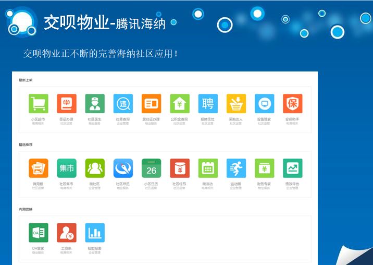
Task: Open the 社区医生 doctor app
Action: [x=95, y=104]
